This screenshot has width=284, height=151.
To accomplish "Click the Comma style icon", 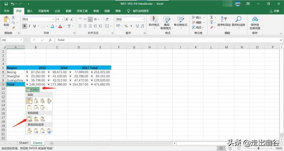I will [x=131, y=26].
